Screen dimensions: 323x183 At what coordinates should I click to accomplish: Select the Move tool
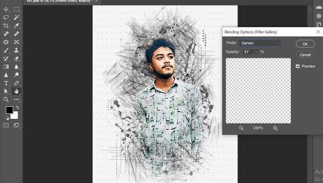6,9
